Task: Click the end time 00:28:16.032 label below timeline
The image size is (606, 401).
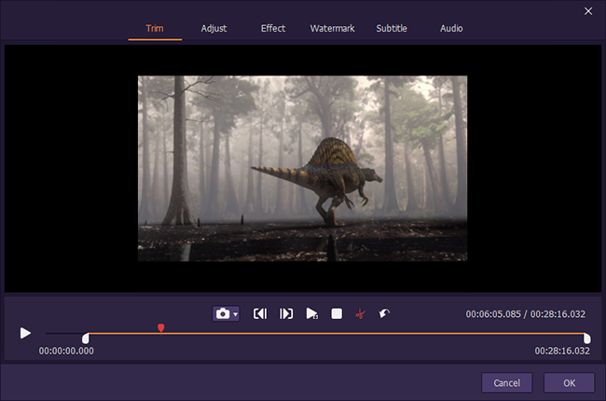Action: point(562,351)
